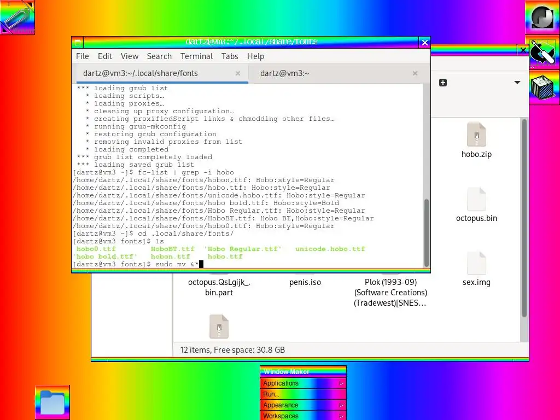
Task: Open the File menu in the terminal
Action: tap(82, 56)
